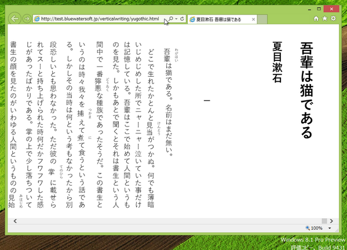Refresh the page with reload icon
The width and height of the screenshot is (347, 250).
click(182, 19)
